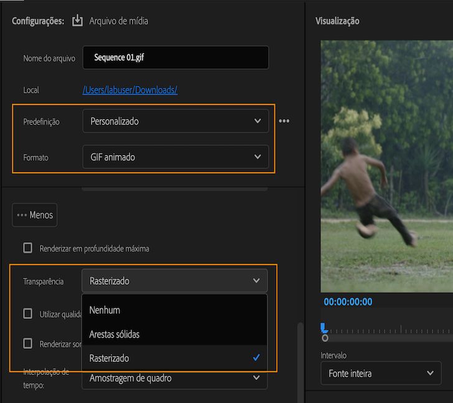Collapse the Transparência dropdown showing Rasterizado

(174, 281)
